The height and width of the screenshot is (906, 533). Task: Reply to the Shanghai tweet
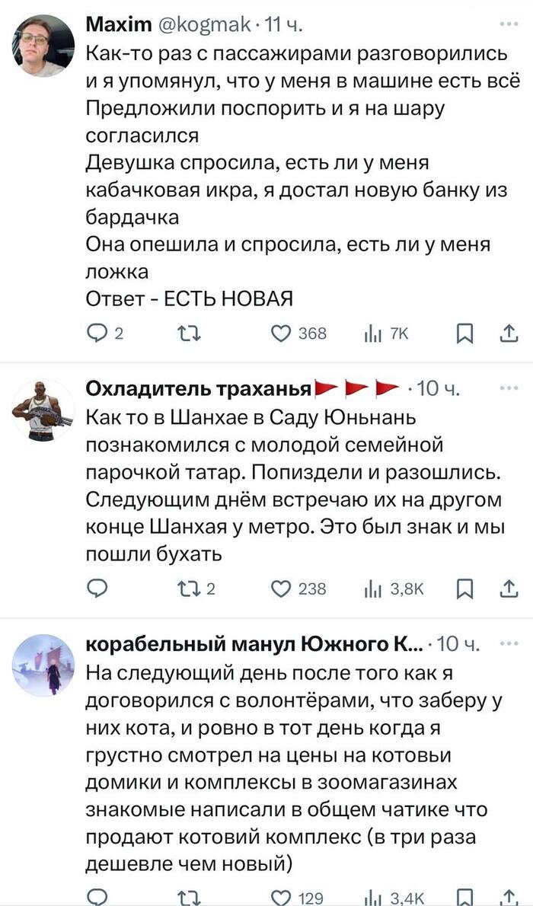[x=97, y=588]
